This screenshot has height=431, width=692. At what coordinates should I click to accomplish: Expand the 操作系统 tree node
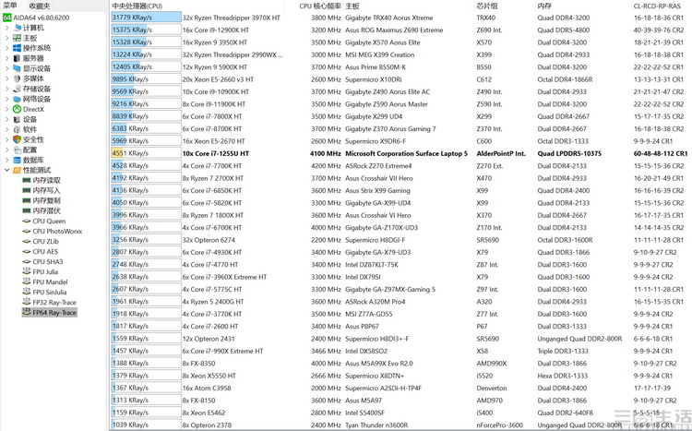[x=6, y=48]
